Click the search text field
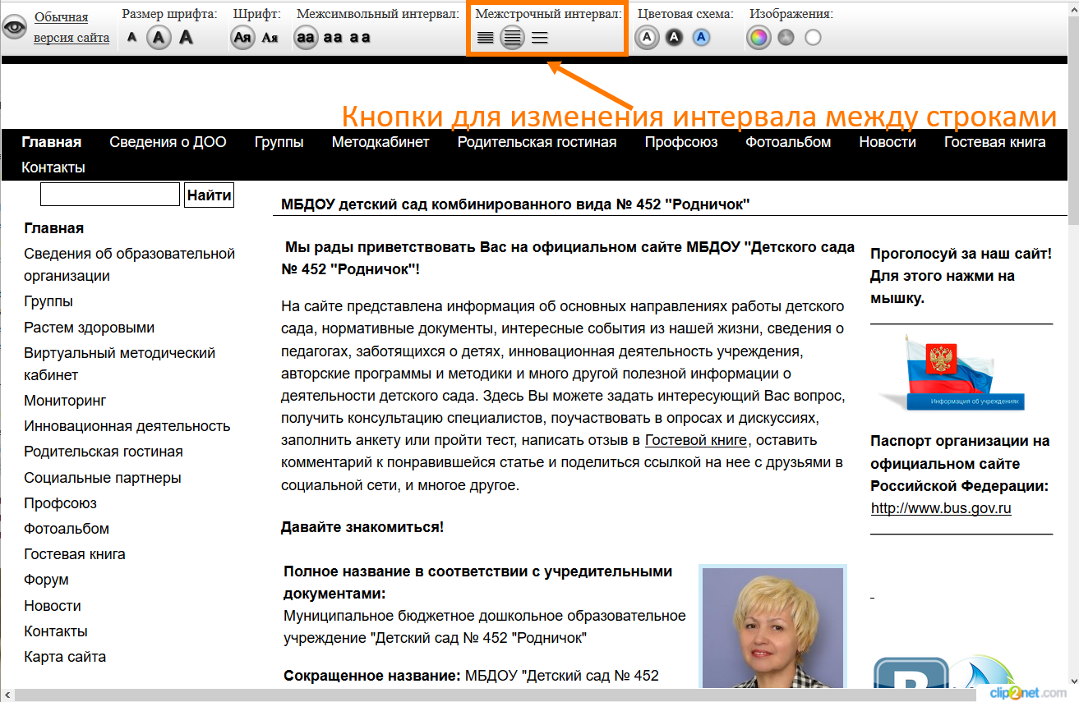The width and height of the screenshot is (1079, 702). [110, 195]
